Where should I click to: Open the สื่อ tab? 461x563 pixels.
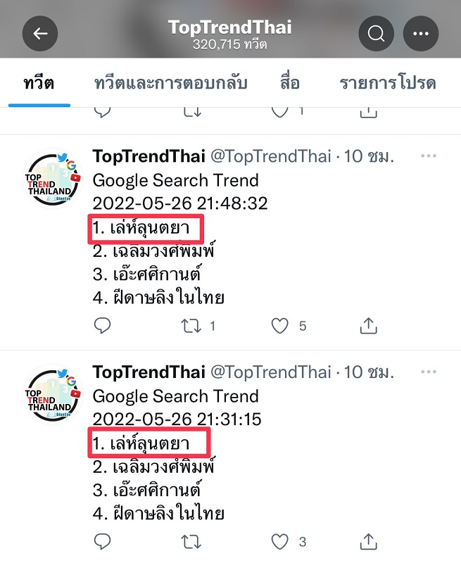point(289,83)
